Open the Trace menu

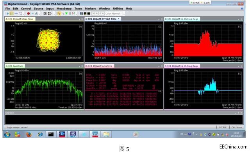[78, 9]
